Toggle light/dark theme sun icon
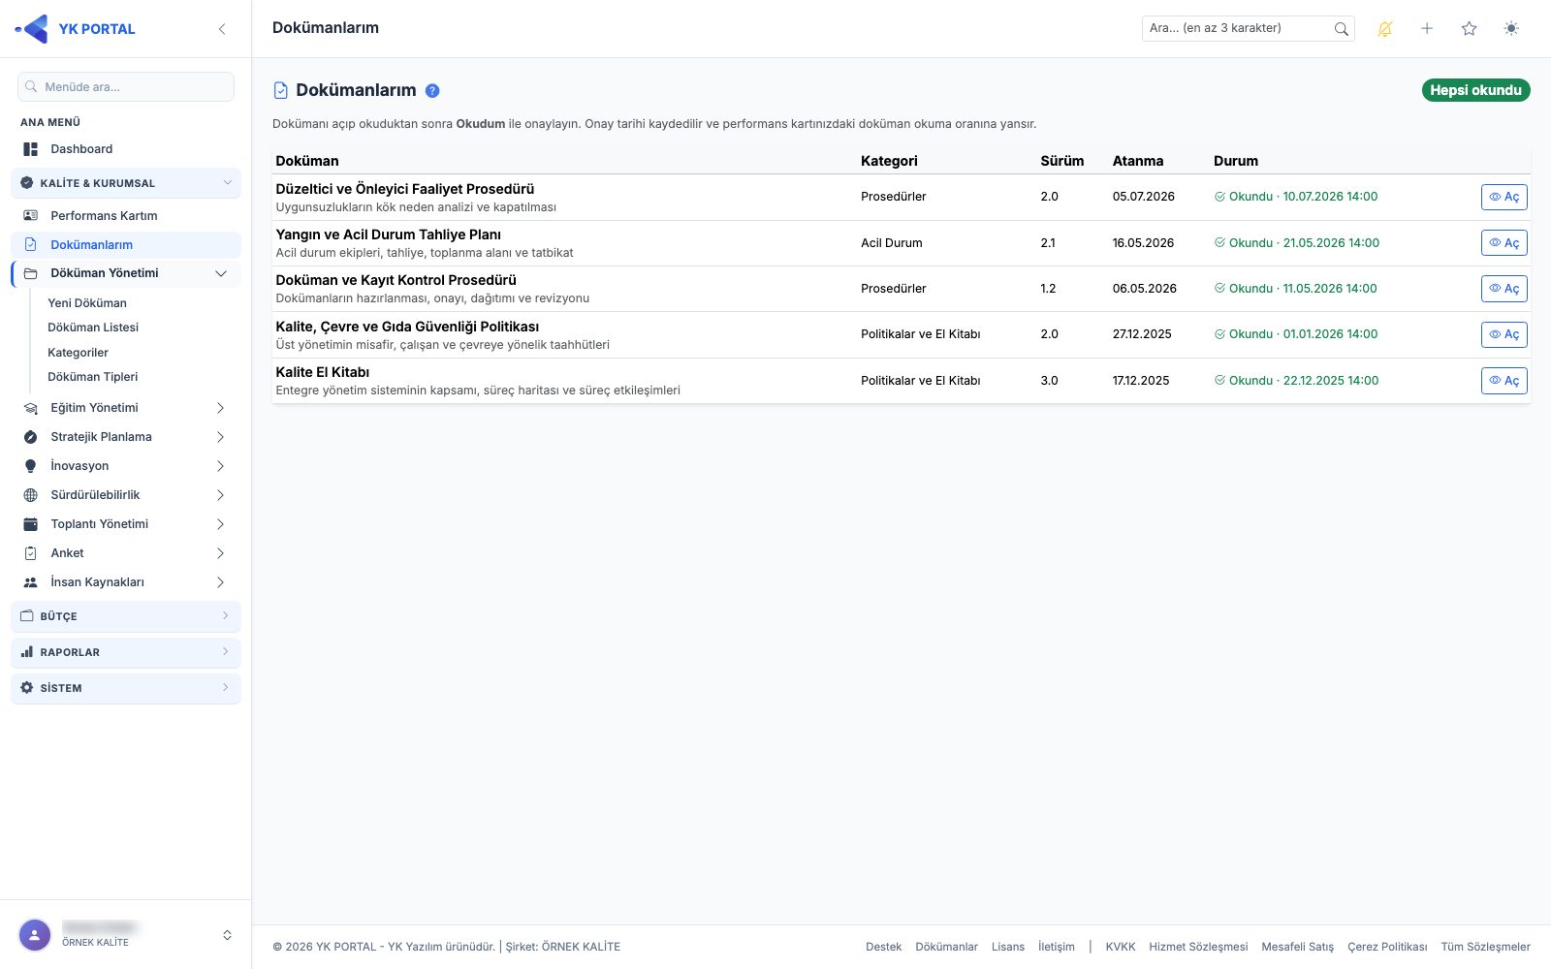Viewport: 1551px width, 969px height. (x=1511, y=29)
